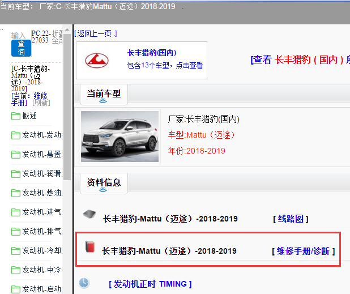Click the PC.22-27033 text in sidebar
Image resolution: width=350 pixels, height=294 pixels.
(40, 37)
